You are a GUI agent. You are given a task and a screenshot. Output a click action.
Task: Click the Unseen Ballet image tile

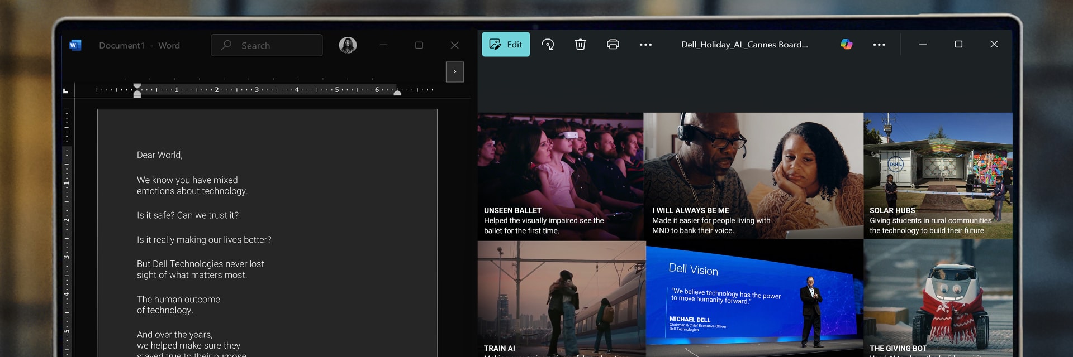561,176
